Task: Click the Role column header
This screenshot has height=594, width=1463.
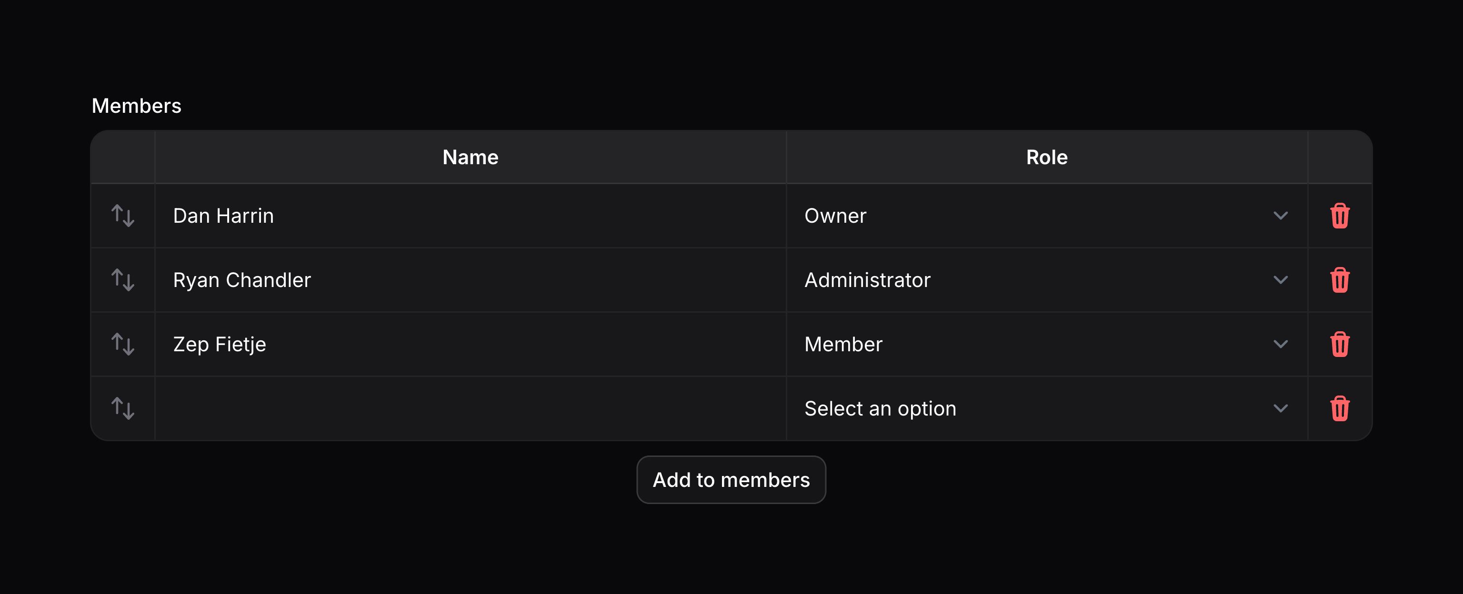Action: point(1046,157)
